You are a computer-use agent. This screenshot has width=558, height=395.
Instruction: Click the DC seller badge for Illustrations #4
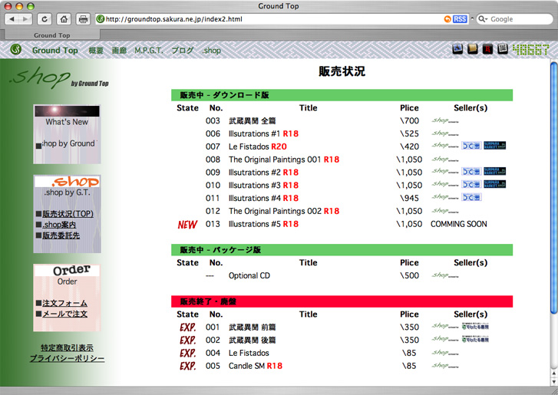tap(471, 197)
